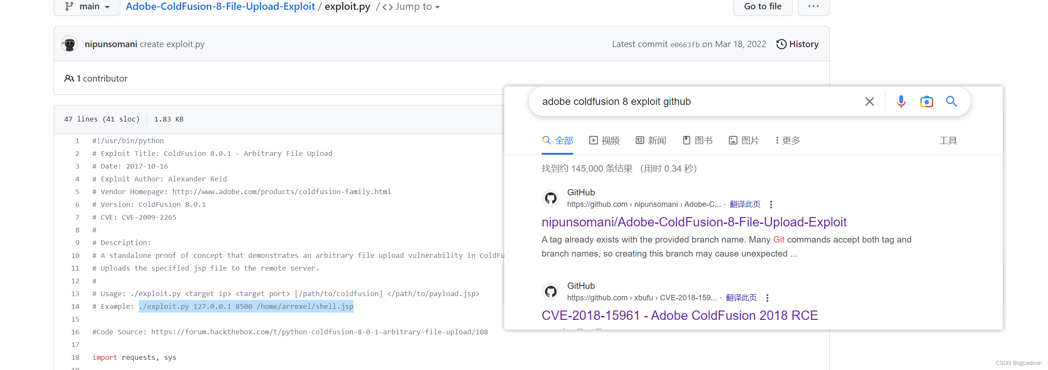Screen dimensions: 1048x370
Task: Click inside the Google search input field
Action: point(698,102)
